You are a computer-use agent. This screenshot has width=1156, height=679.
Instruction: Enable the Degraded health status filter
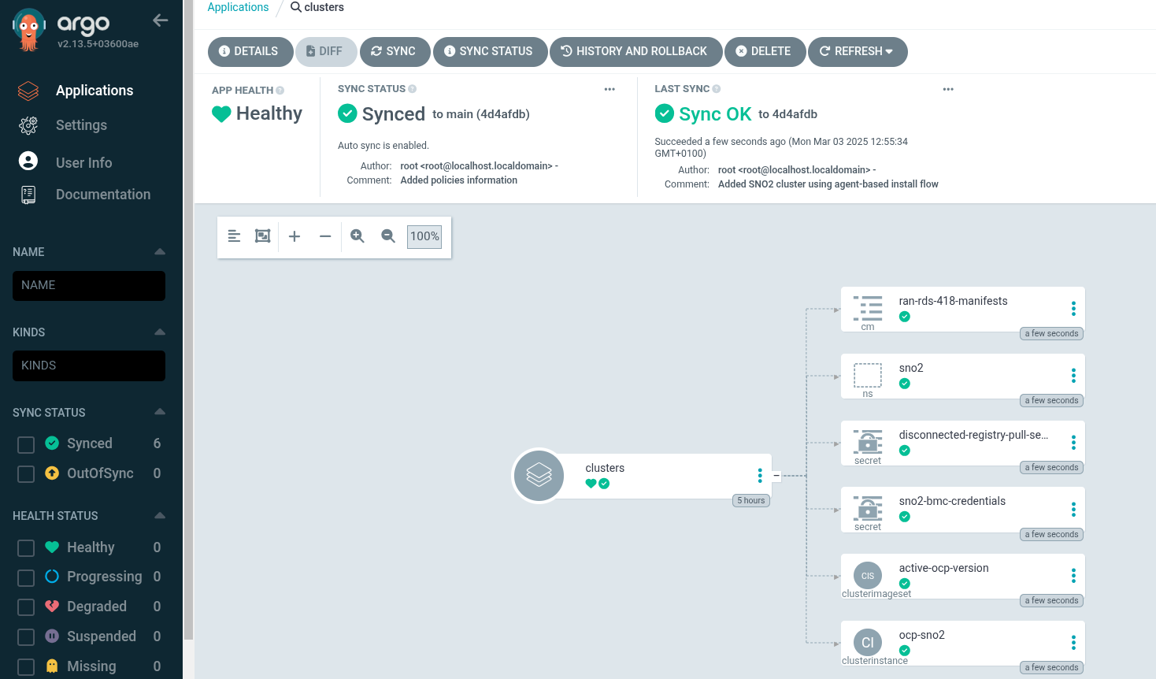coord(24,606)
